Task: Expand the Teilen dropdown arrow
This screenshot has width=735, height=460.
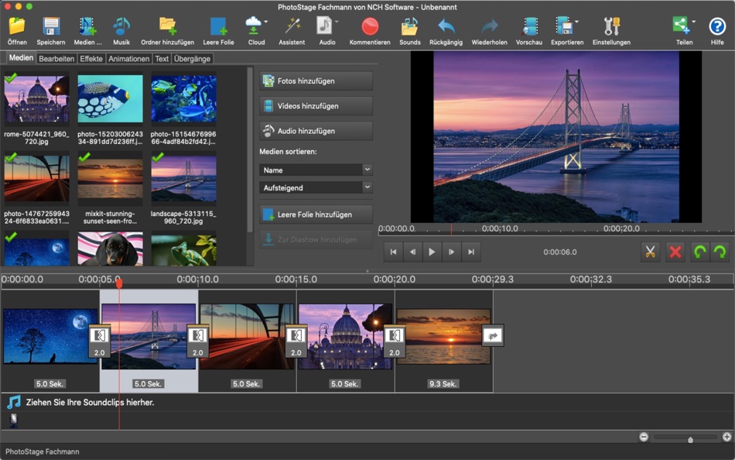Action: coord(694,22)
